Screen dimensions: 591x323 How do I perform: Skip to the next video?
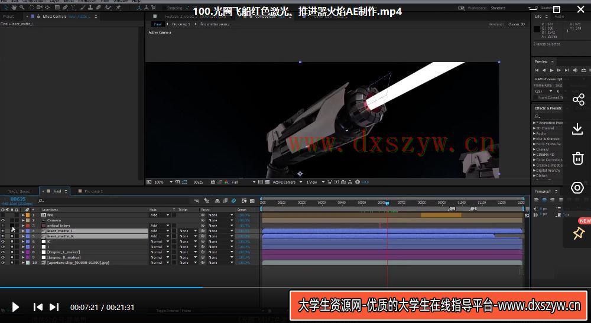[54, 307]
